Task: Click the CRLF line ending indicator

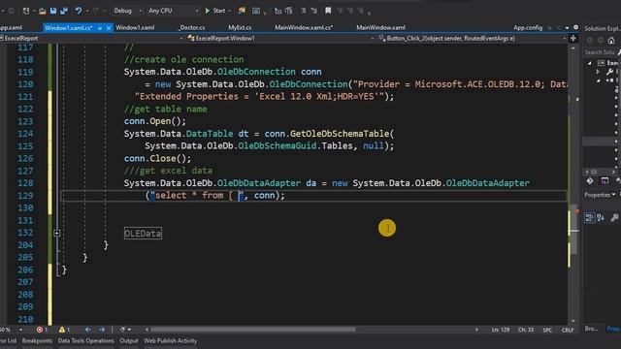Action: pyautogui.click(x=567, y=330)
